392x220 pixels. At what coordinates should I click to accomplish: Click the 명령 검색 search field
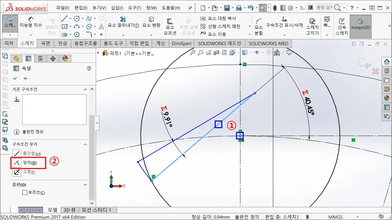coord(325,8)
